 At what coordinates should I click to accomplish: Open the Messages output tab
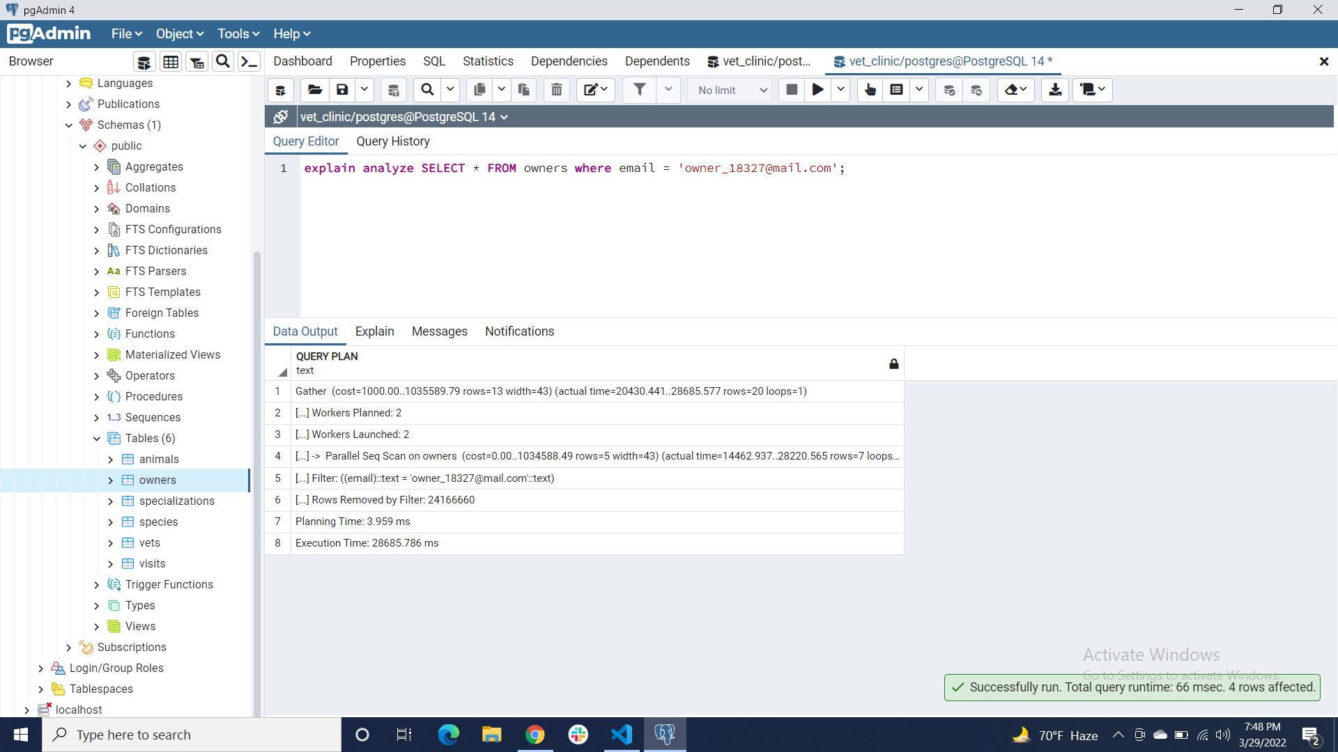click(x=439, y=331)
